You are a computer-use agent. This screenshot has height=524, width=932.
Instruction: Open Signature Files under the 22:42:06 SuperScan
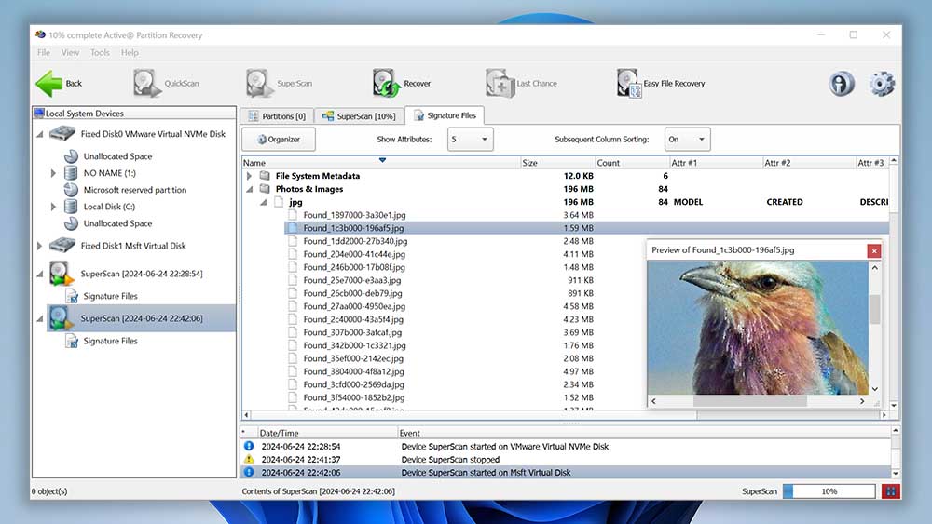click(110, 342)
